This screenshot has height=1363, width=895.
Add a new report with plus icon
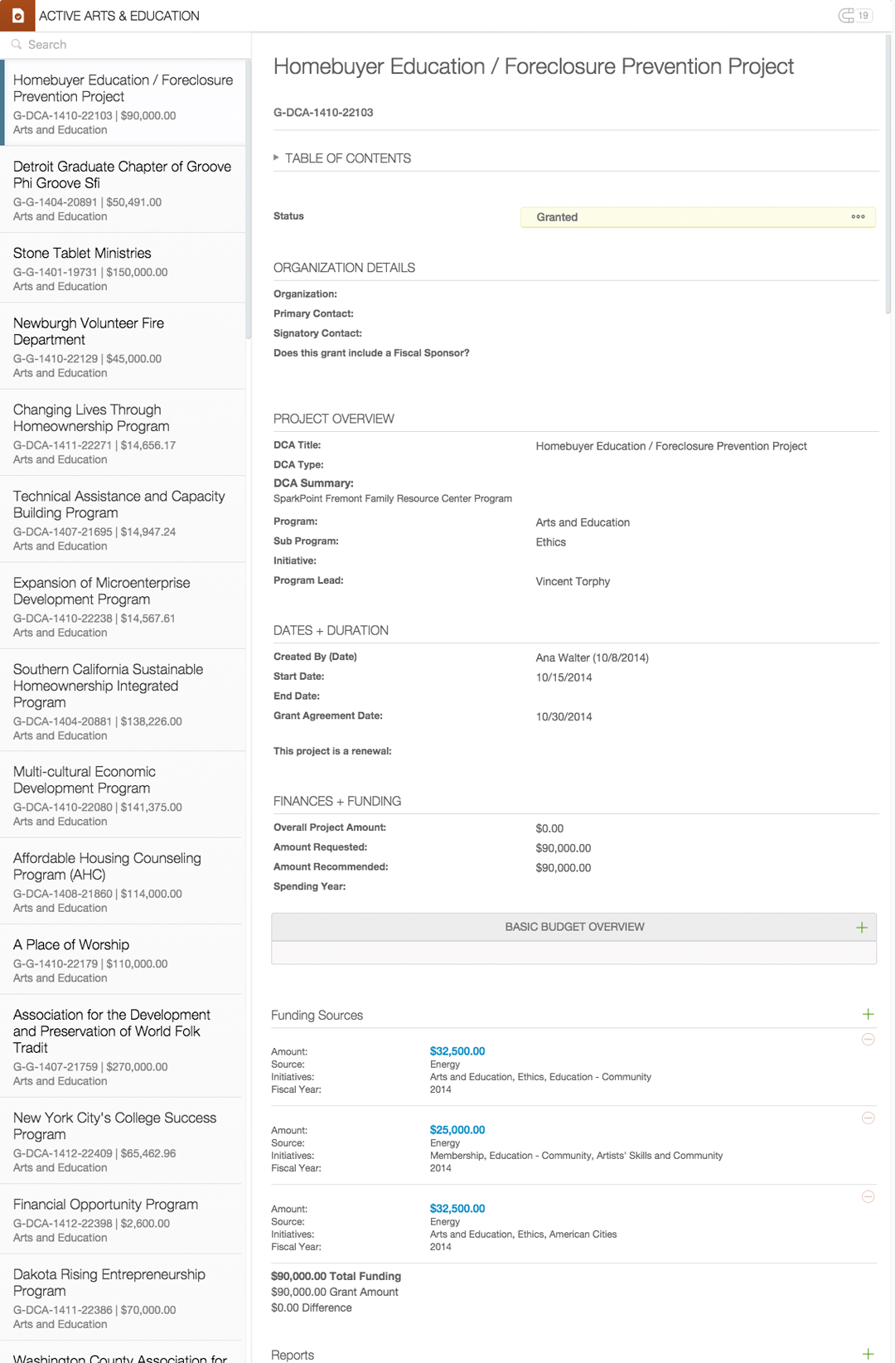coord(868,1354)
